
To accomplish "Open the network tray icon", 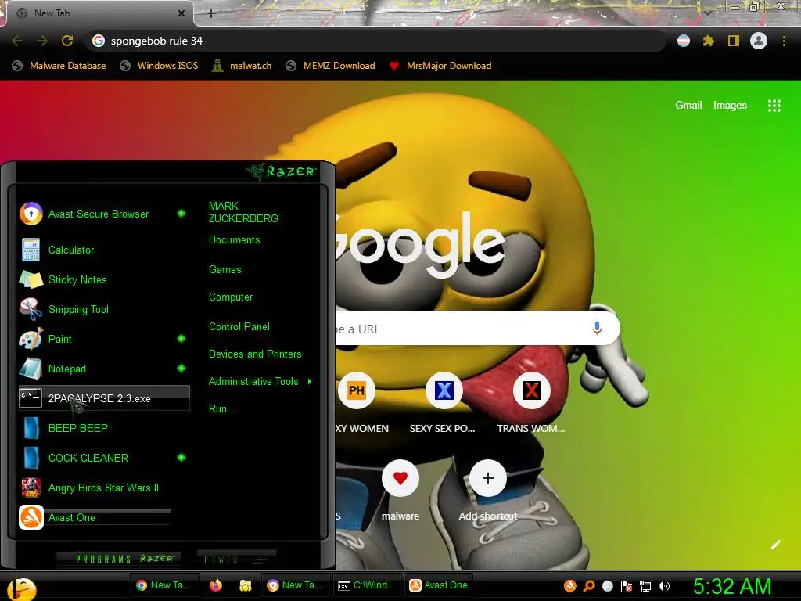I will (645, 586).
